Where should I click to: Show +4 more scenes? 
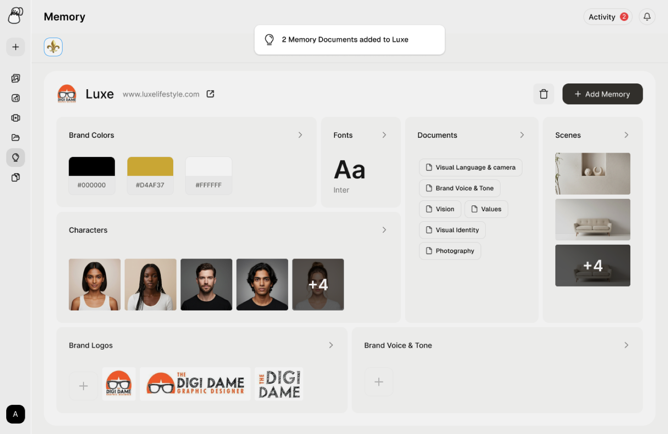[x=593, y=266]
